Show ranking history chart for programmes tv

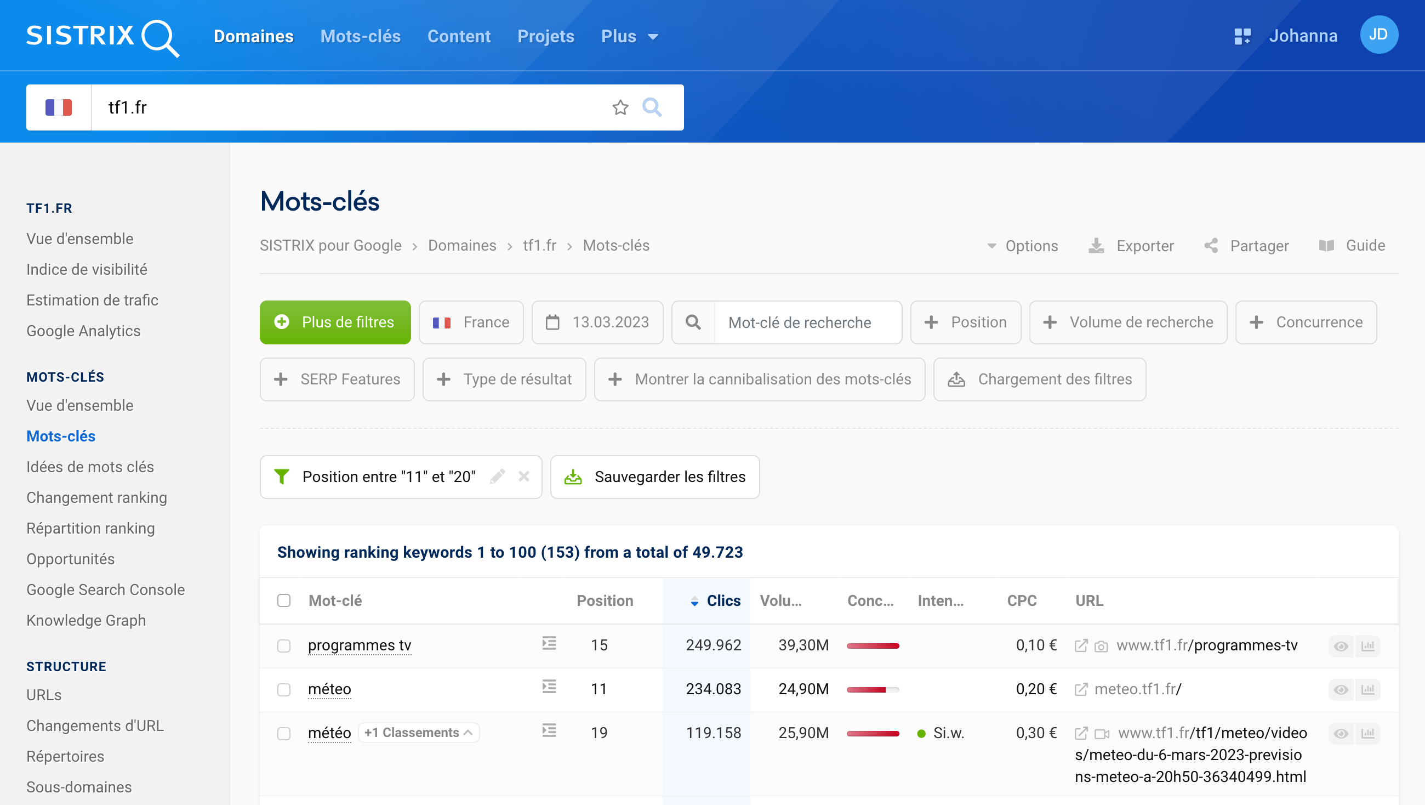point(1367,646)
